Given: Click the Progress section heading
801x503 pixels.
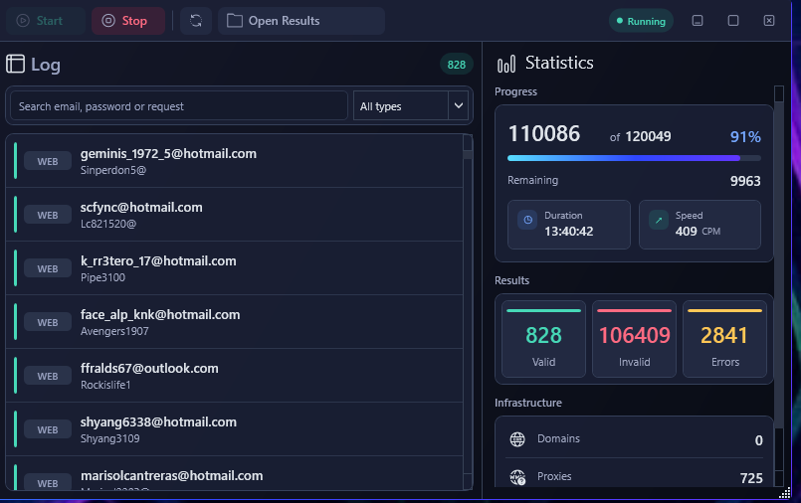Looking at the screenshot, I should pos(515,91).
